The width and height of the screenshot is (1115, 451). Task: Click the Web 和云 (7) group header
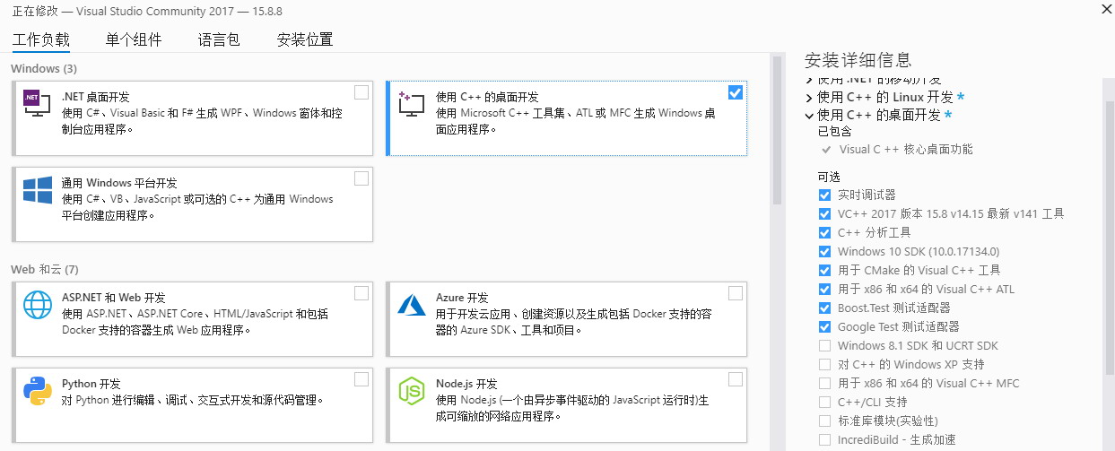45,269
